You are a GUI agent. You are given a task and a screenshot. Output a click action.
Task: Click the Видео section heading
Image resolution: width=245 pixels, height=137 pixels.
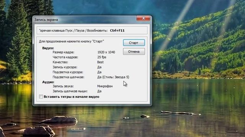(x=48, y=48)
